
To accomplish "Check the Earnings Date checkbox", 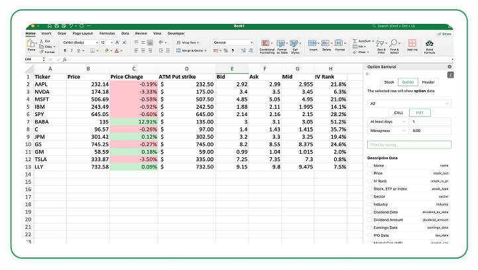I will click(x=369, y=228).
